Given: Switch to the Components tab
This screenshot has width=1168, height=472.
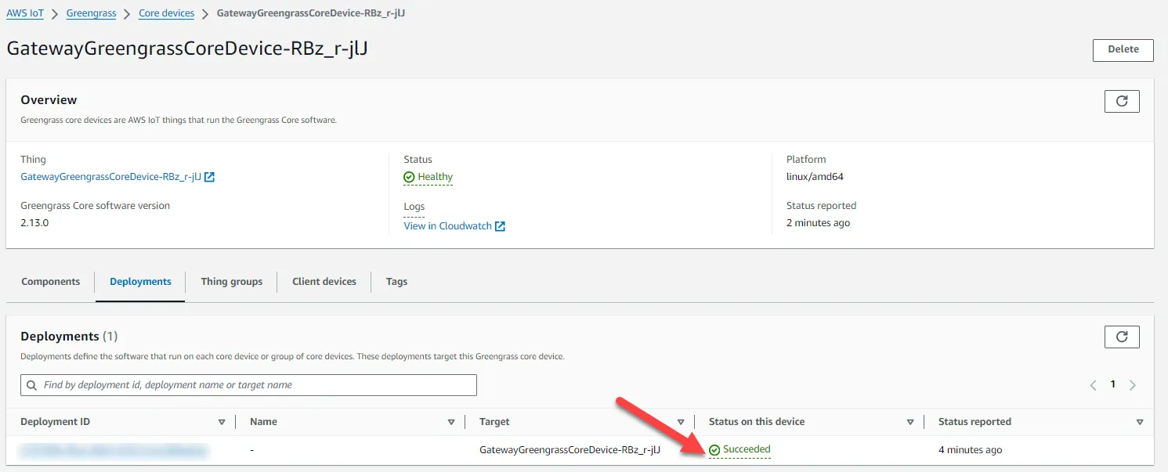Looking at the screenshot, I should 51,282.
